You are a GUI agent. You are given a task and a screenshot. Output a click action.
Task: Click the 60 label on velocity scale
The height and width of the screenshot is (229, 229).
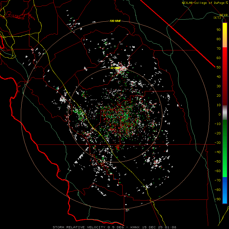pyautogui.click(x=219, y=58)
